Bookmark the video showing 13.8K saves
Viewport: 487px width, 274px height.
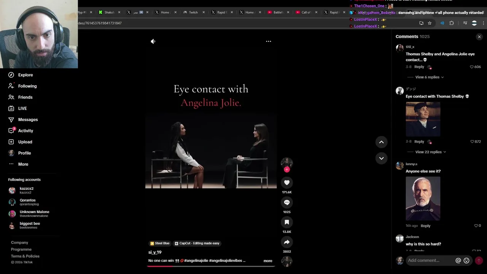coord(287,222)
